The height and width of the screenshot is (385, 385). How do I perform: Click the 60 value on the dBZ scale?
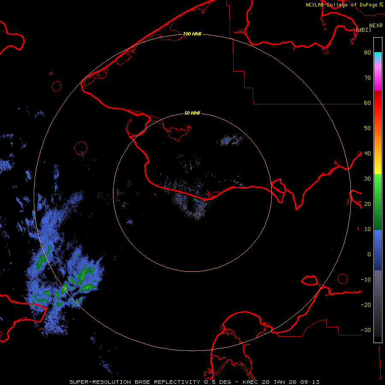pos(367,103)
